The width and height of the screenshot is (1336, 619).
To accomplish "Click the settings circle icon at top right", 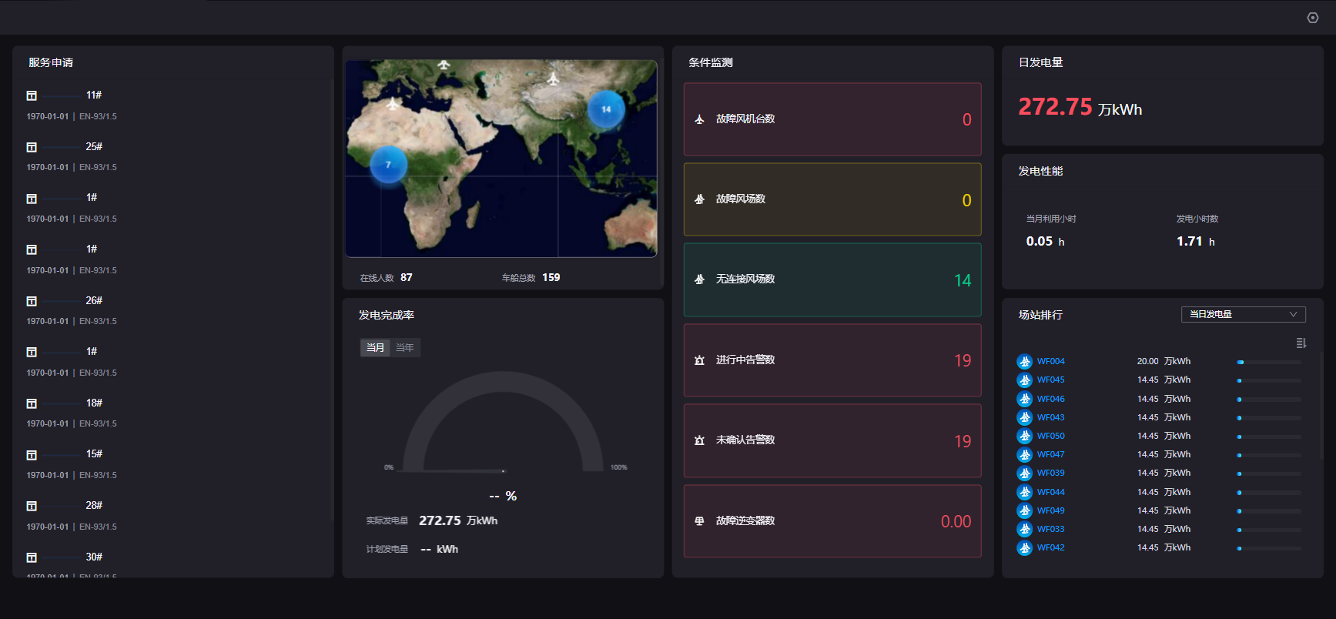I will coord(1313,18).
